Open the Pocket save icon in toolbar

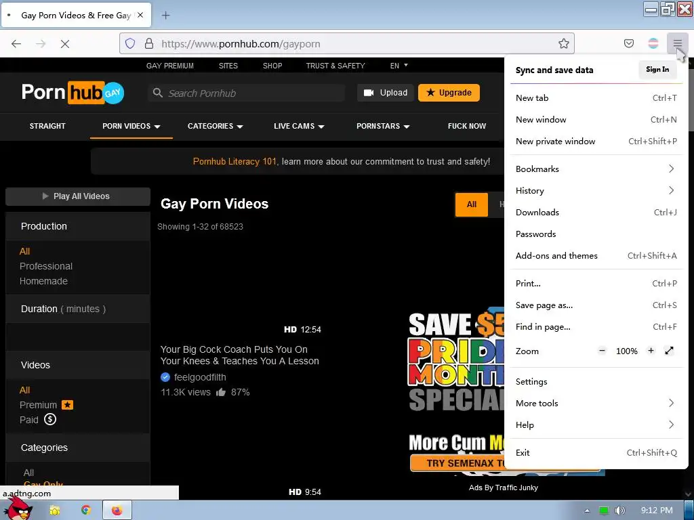(628, 43)
